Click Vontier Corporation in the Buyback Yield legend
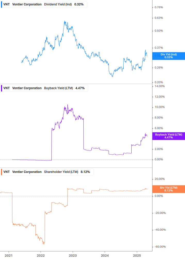185x259 pixels. pos(27,88)
